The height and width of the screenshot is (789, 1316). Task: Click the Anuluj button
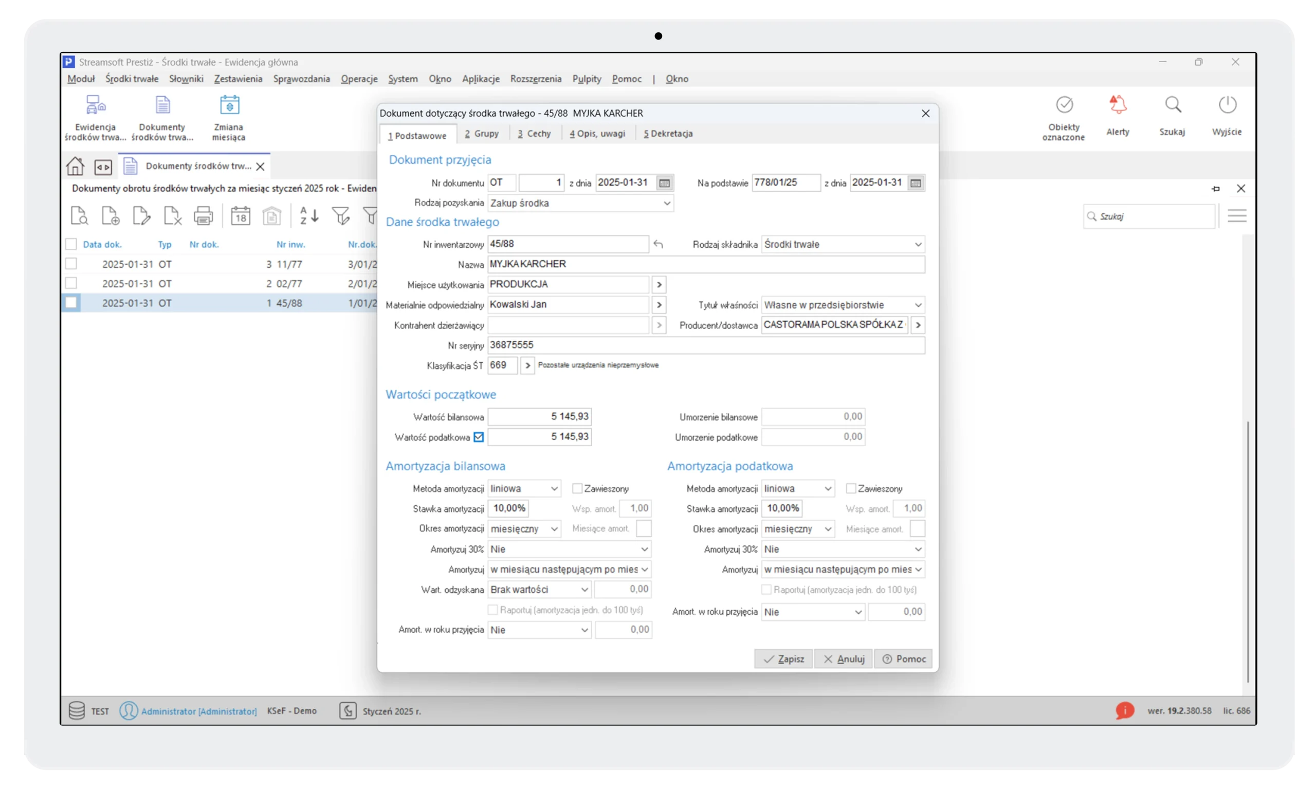point(843,659)
